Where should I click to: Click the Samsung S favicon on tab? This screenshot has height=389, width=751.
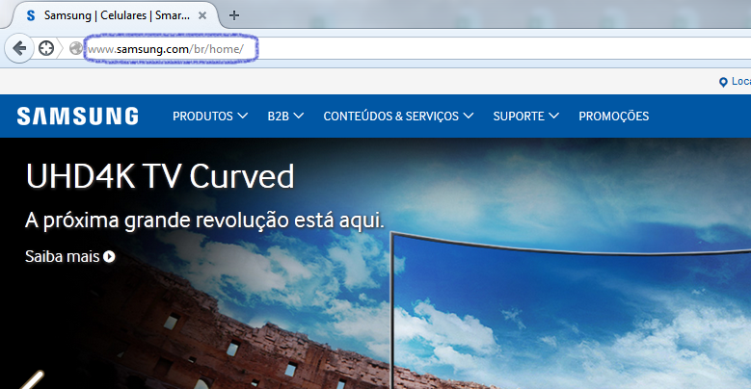[31, 15]
